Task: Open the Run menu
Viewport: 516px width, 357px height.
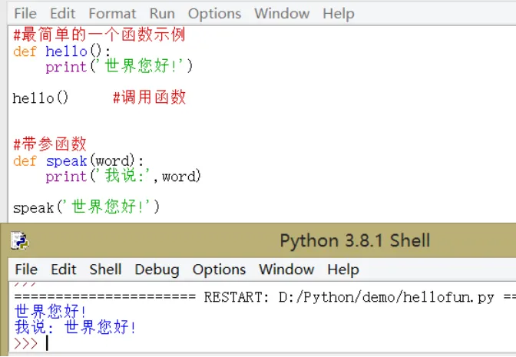Action: (x=162, y=14)
